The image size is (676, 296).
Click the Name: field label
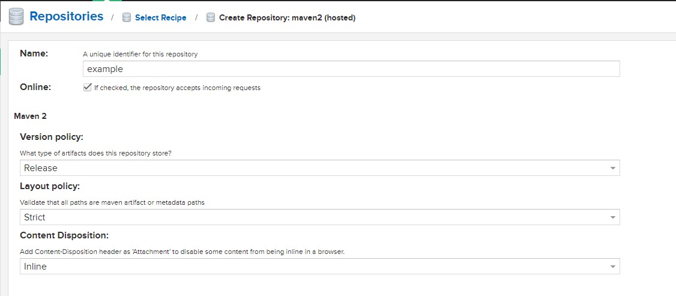tap(34, 53)
